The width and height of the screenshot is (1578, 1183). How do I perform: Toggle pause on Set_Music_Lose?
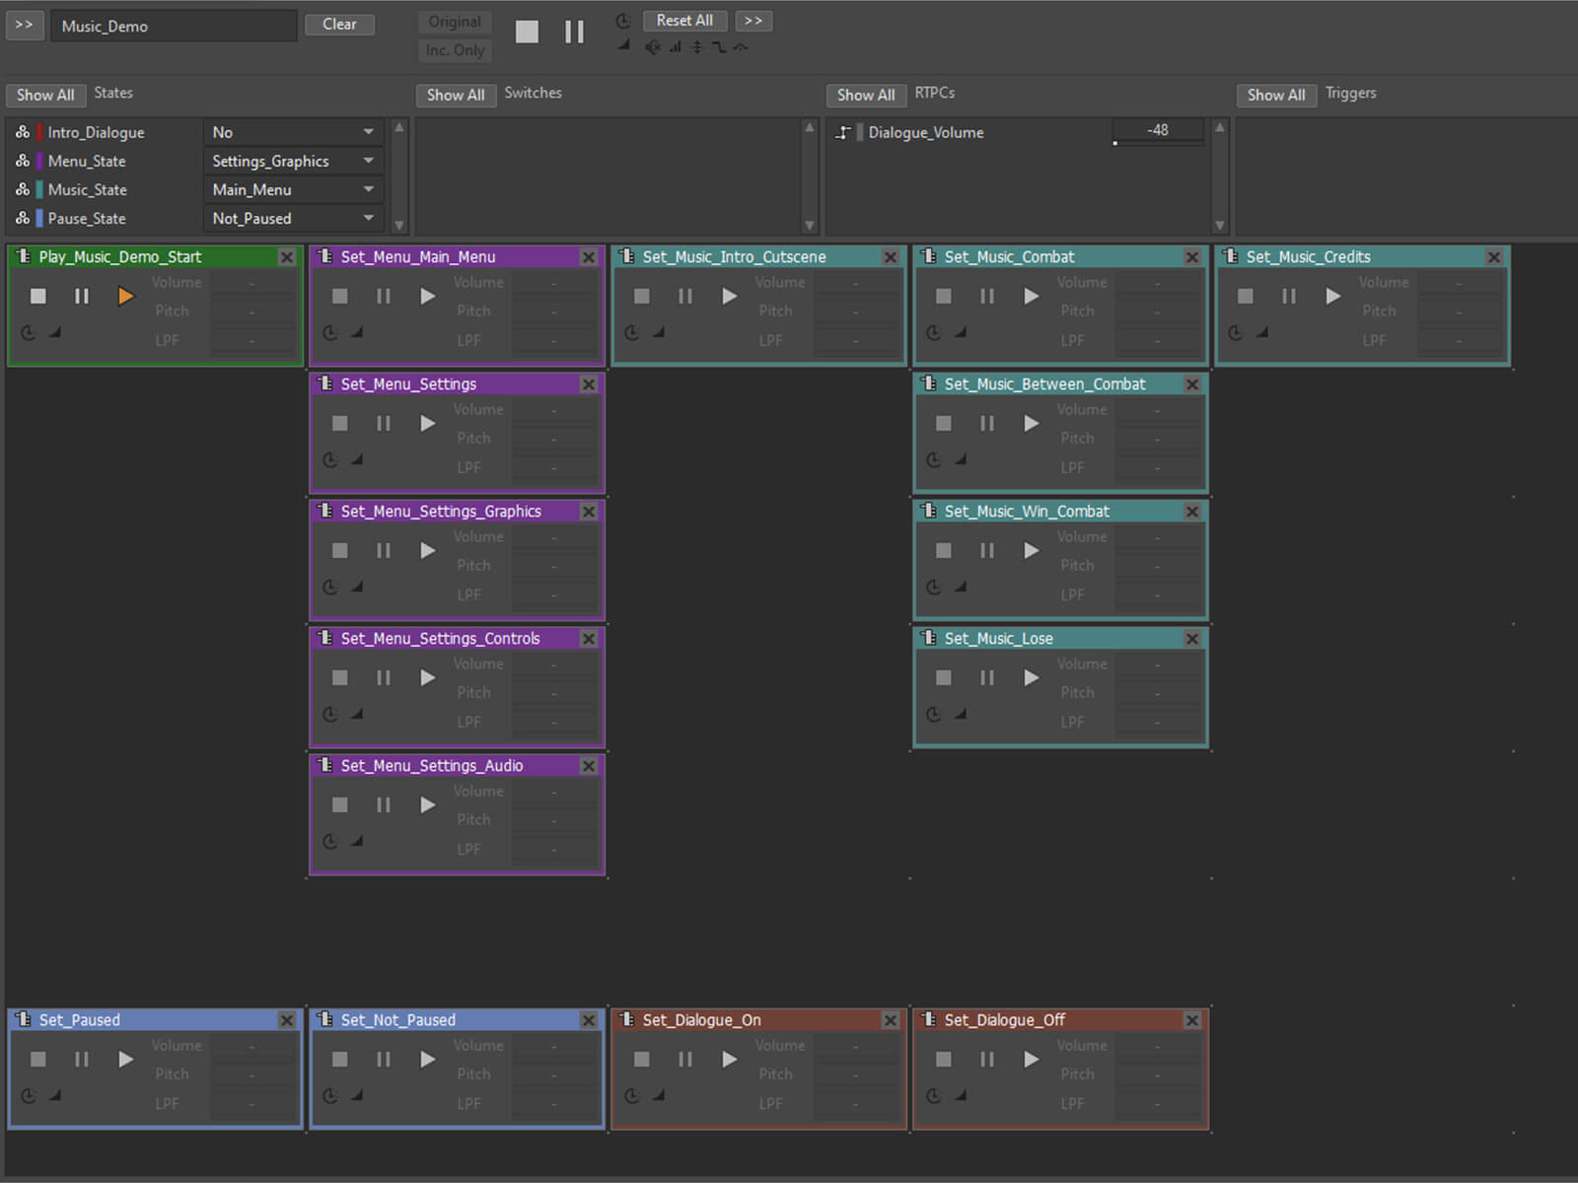click(987, 677)
